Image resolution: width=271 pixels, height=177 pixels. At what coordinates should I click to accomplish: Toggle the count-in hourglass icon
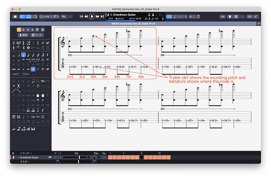[149, 15]
